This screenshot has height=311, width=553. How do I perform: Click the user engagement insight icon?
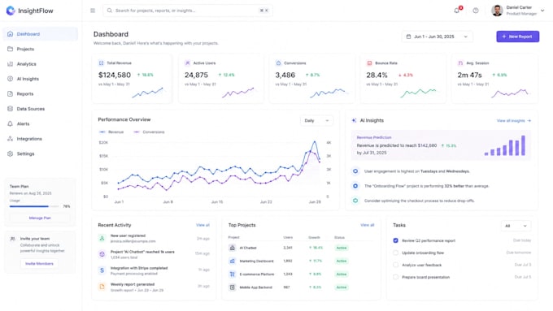355,171
